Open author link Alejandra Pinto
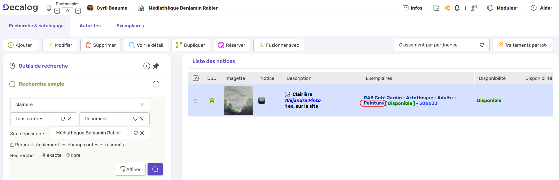The width and height of the screenshot is (559, 180). pos(303,100)
